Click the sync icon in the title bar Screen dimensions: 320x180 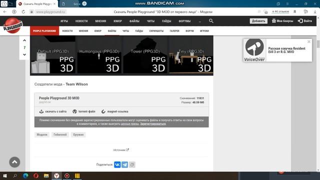pyautogui.click(x=278, y=4)
